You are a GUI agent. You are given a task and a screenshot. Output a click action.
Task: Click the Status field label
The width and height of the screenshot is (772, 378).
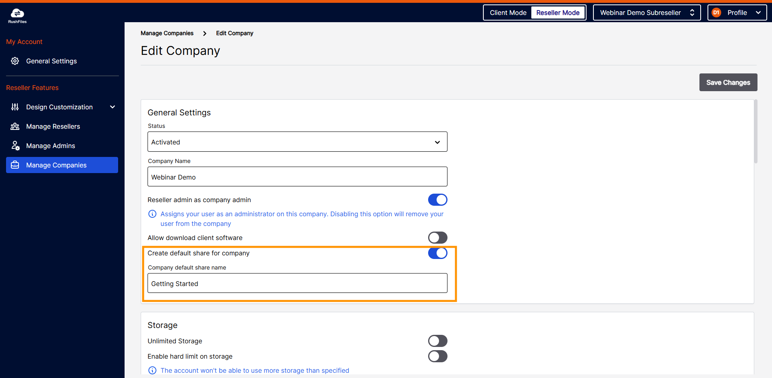pyautogui.click(x=156, y=126)
